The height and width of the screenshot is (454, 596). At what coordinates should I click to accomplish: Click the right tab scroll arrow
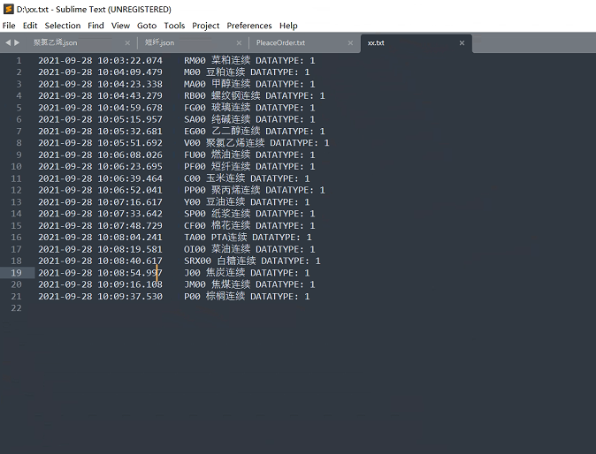coord(17,43)
